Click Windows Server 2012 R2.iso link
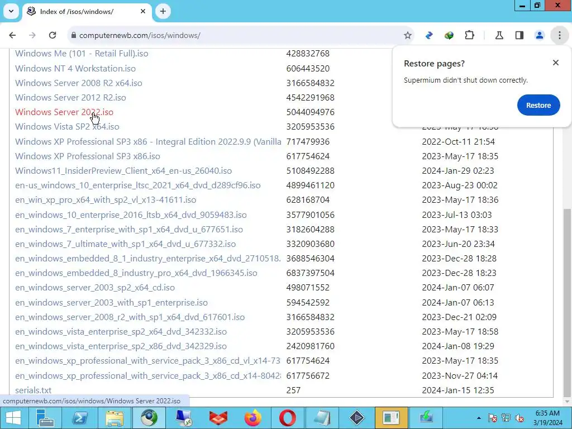 [x=70, y=97]
